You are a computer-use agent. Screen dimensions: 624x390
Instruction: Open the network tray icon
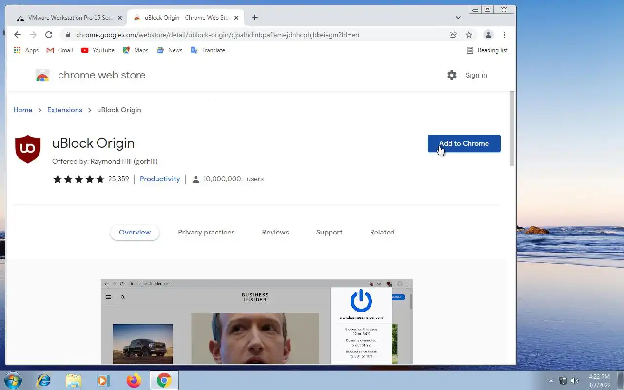point(563,381)
